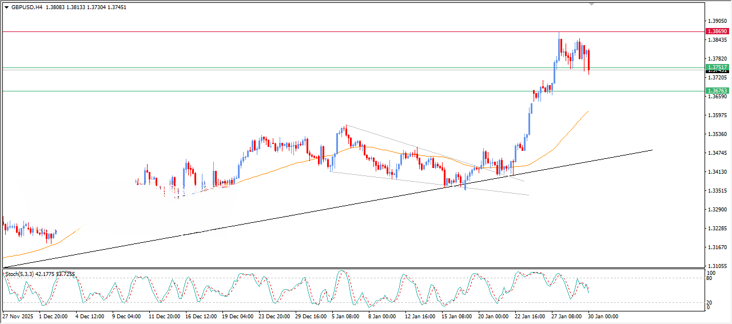The width and height of the screenshot is (732, 324).
Task: Click the triangle arrow beside GBPUSD,H4
Action: coord(7,7)
